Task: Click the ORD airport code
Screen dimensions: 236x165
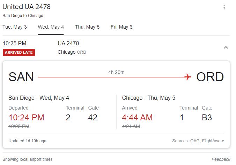Action: pos(210,77)
